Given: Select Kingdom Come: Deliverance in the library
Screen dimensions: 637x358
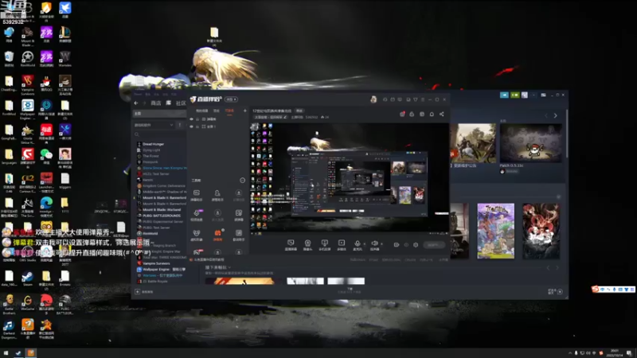Looking at the screenshot, I should pos(164,186).
